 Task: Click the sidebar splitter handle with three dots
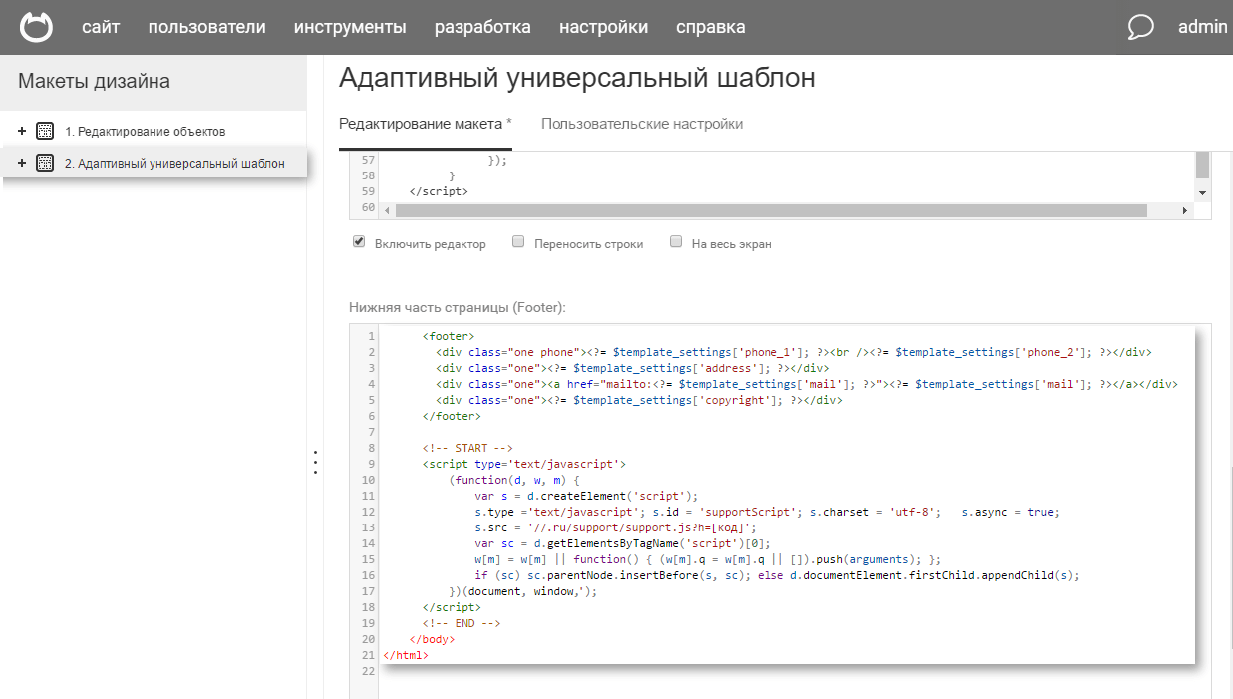315,462
